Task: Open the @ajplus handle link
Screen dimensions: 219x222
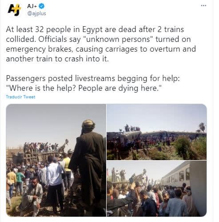Action: tap(36, 13)
